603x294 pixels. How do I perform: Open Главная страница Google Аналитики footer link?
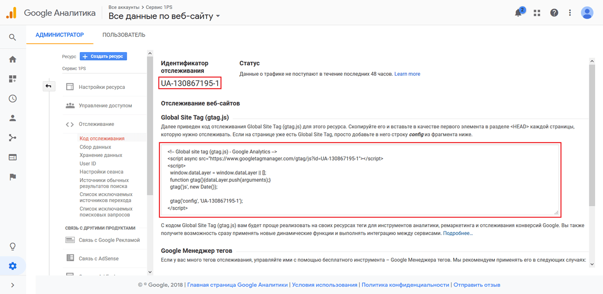[x=238, y=284]
